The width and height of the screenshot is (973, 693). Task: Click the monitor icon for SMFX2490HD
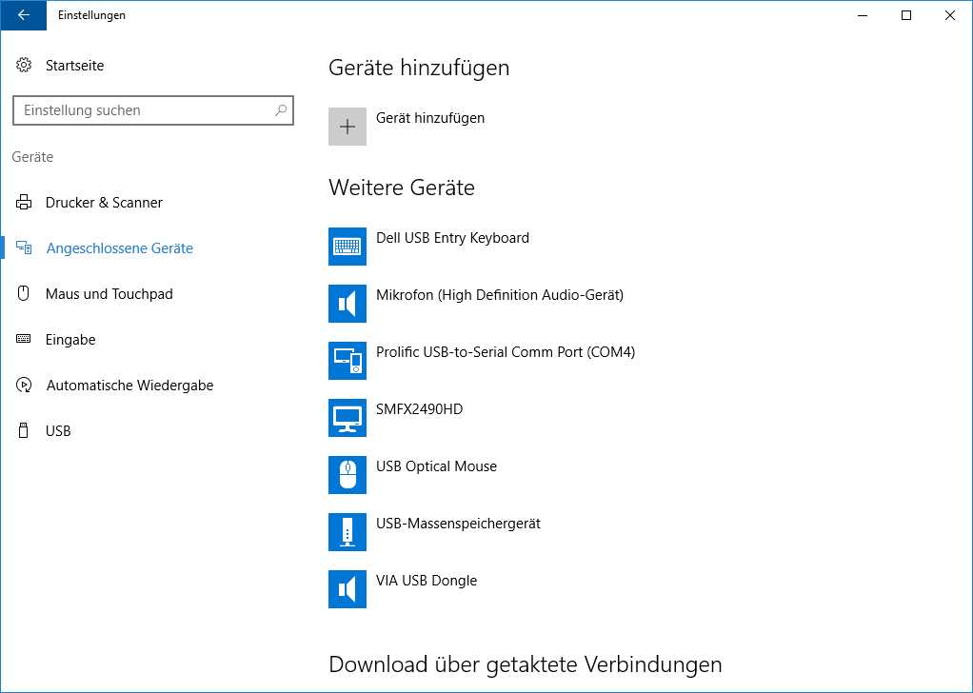coord(347,418)
